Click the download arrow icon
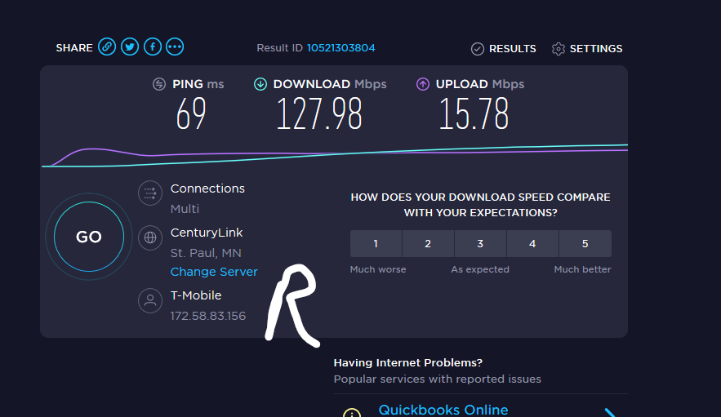The image size is (721, 417). [260, 84]
